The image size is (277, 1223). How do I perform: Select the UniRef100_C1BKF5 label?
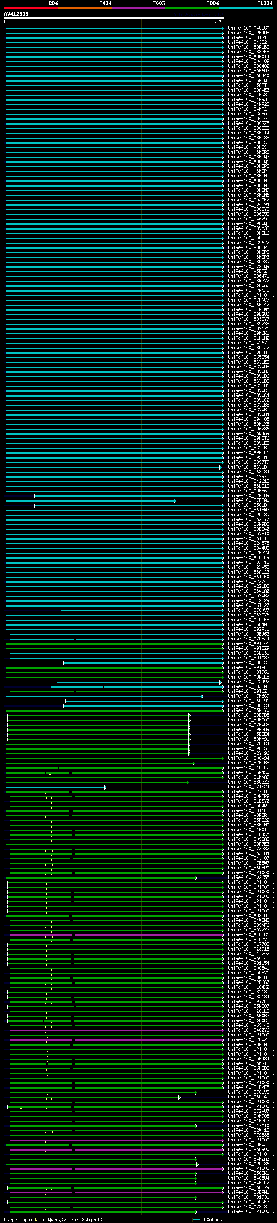pyautogui.click(x=248, y=1087)
